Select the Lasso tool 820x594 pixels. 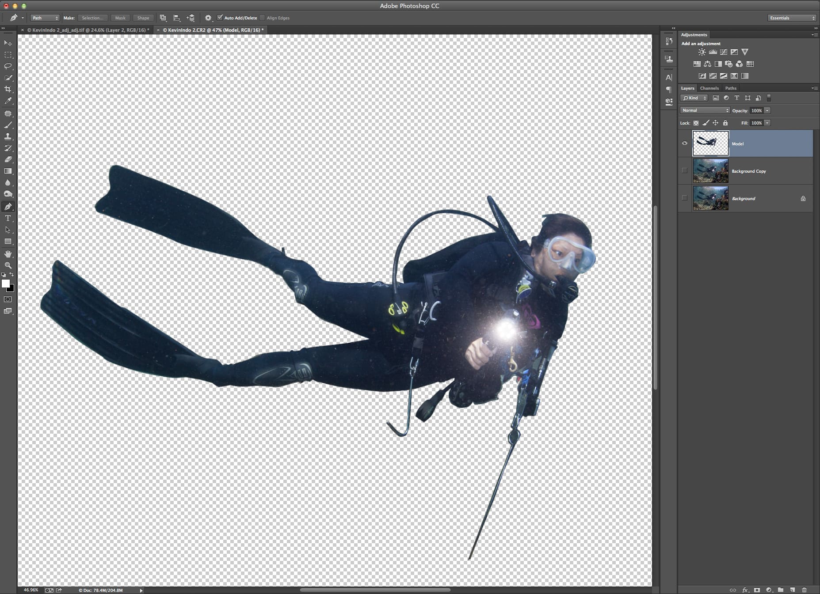click(x=8, y=66)
